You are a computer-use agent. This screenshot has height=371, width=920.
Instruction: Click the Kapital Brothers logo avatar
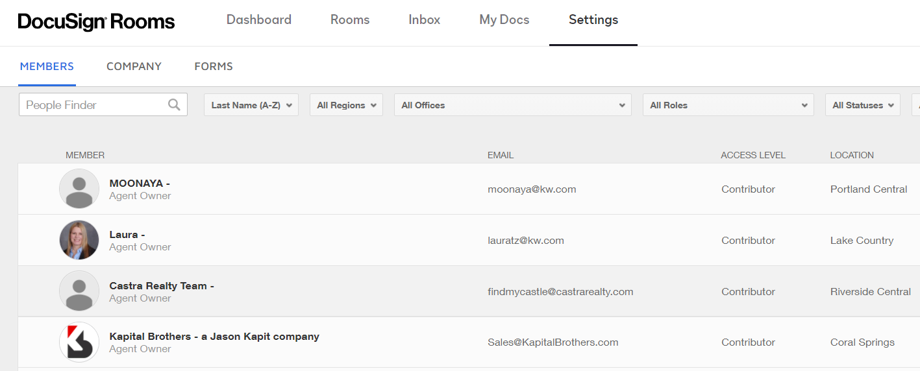79,342
